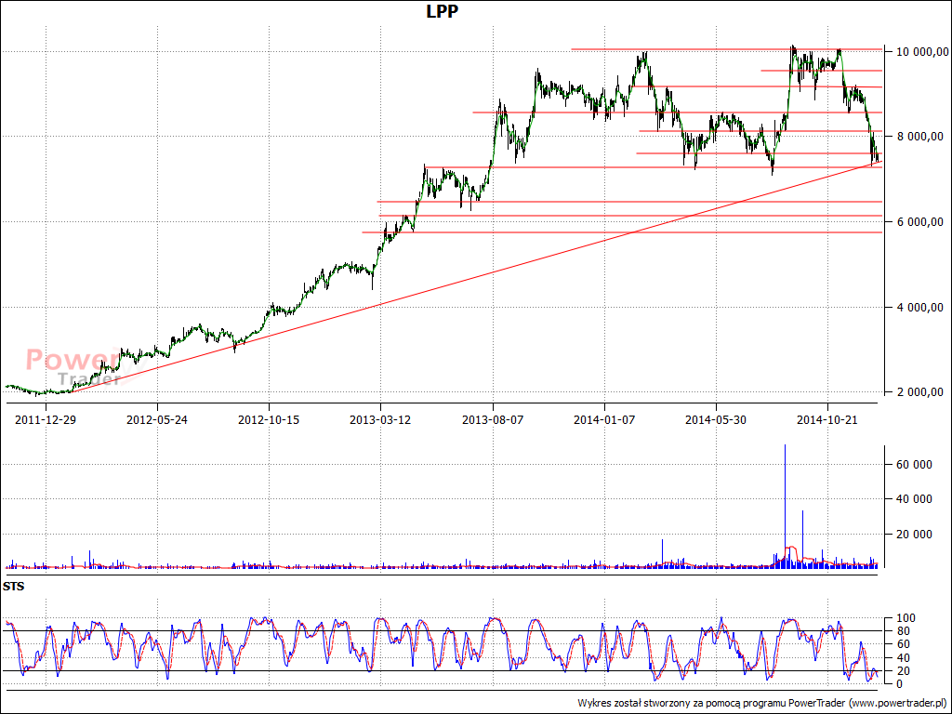Select the 8 000,00 price axis label
The image size is (952, 714).
(918, 137)
